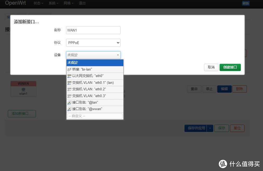Open the 网络 menu
This screenshot has width=263, height=171.
pyautogui.click(x=68, y=3)
